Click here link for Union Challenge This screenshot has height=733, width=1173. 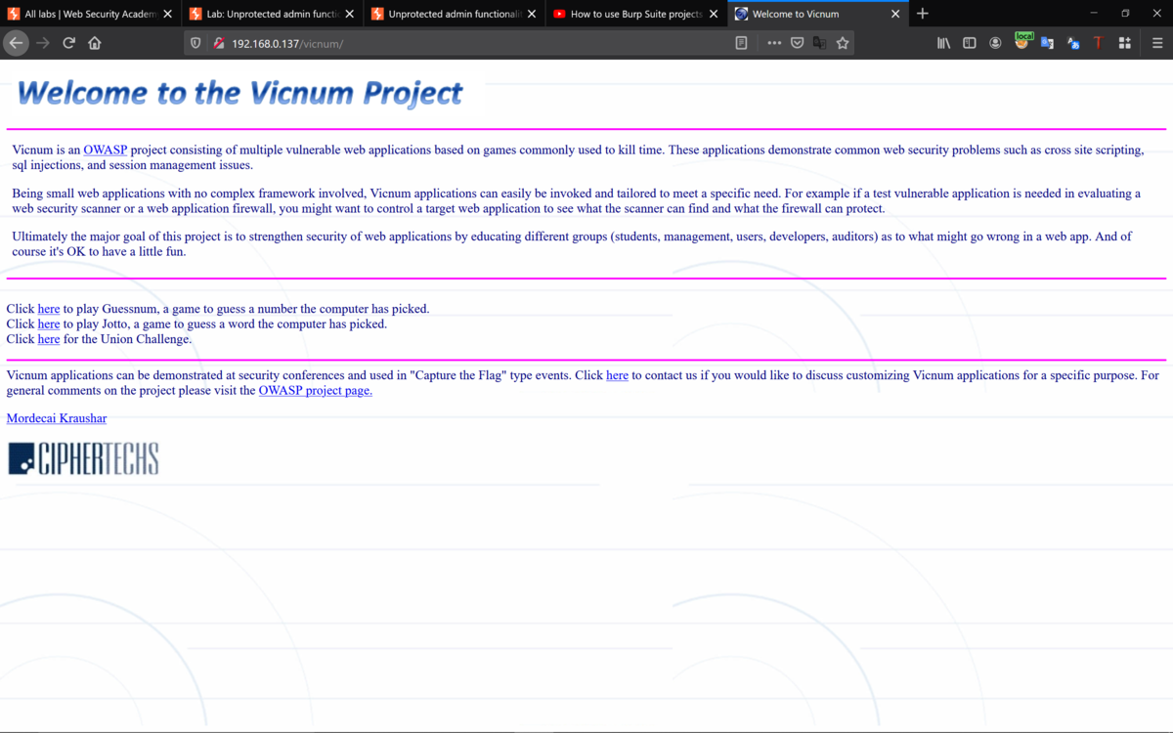[x=49, y=339]
